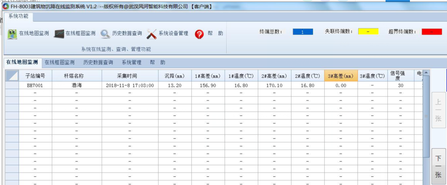
Task: Select the BH7001 substation row cell
Action: [35, 85]
